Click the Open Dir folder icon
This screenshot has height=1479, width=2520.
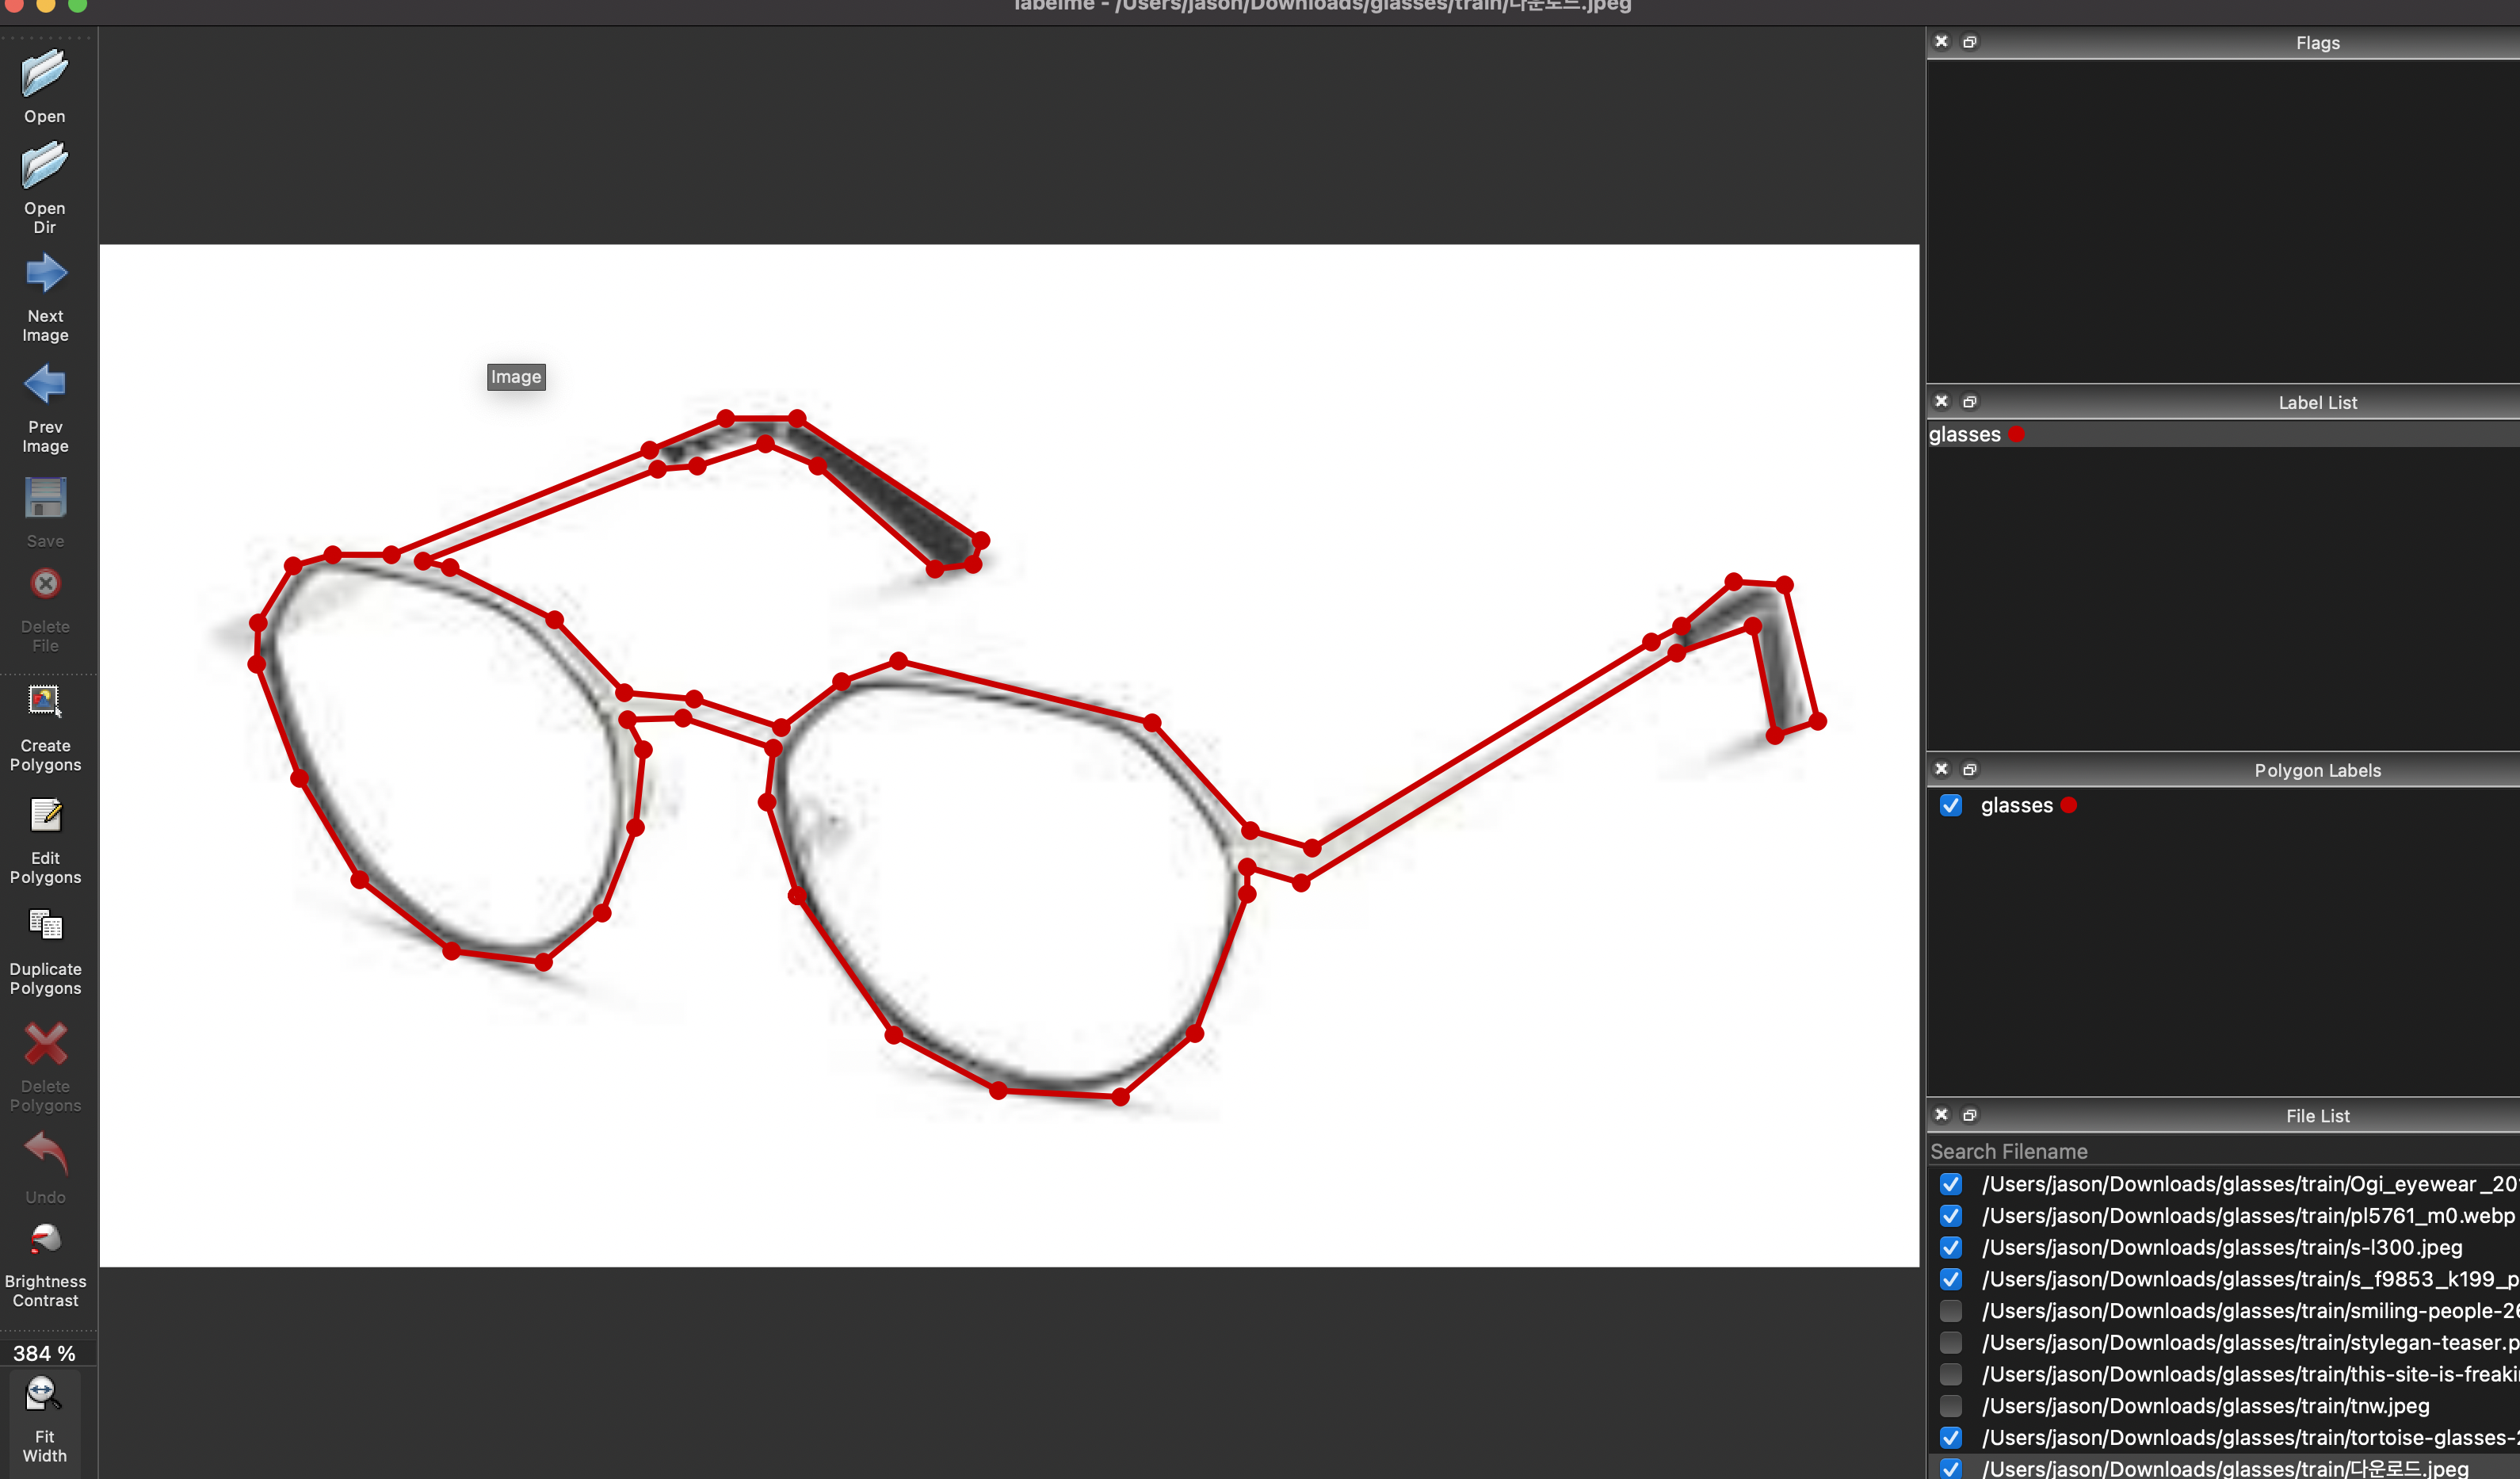pos(44,165)
